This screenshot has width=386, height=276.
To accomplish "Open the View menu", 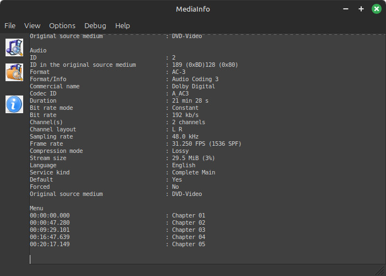I will pos(33,25).
